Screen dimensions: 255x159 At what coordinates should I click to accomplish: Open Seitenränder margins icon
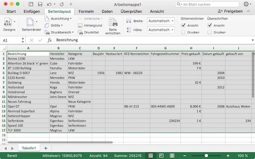30,22
